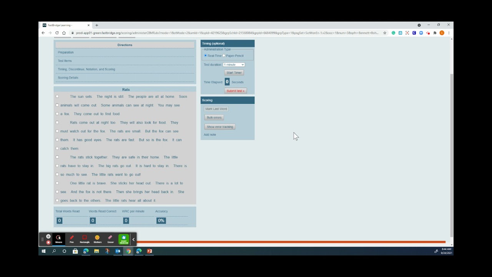492x277 pixels.
Task: Open the Chrome Extensions puzzle menu
Action: pyautogui.click(x=435, y=33)
